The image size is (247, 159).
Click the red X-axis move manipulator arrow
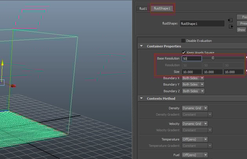coord(13,86)
